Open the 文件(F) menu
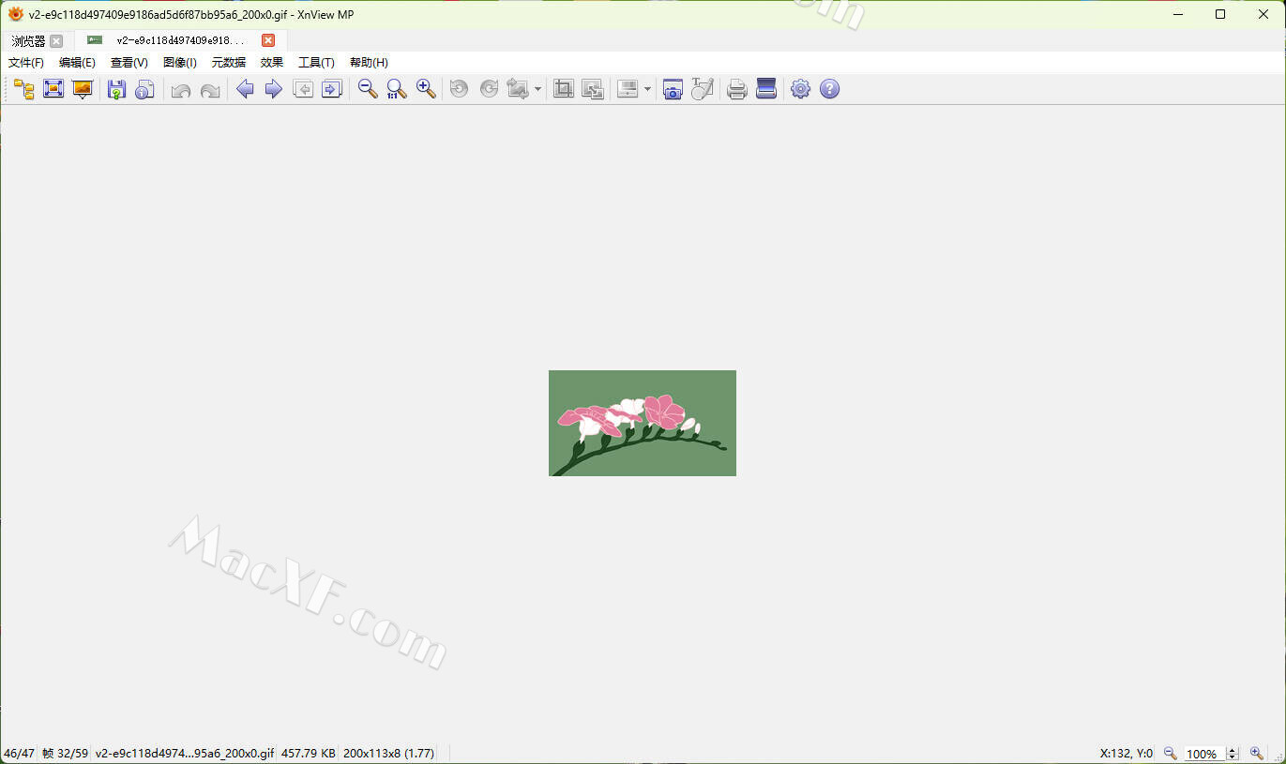This screenshot has height=764, width=1286. tap(26, 63)
